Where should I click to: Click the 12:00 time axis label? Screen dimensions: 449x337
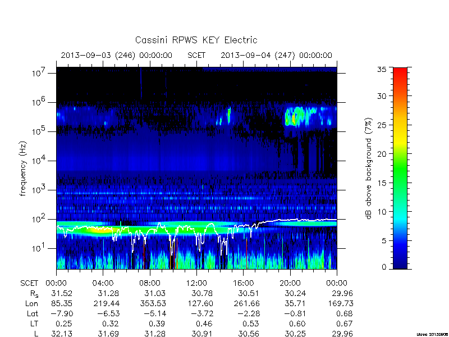[x=196, y=284]
